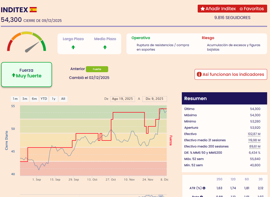Image resolution: width=270 pixels, height=197 pixels.
Task: Click Cambió el 02/12/2025 text
Action: tap(89, 78)
